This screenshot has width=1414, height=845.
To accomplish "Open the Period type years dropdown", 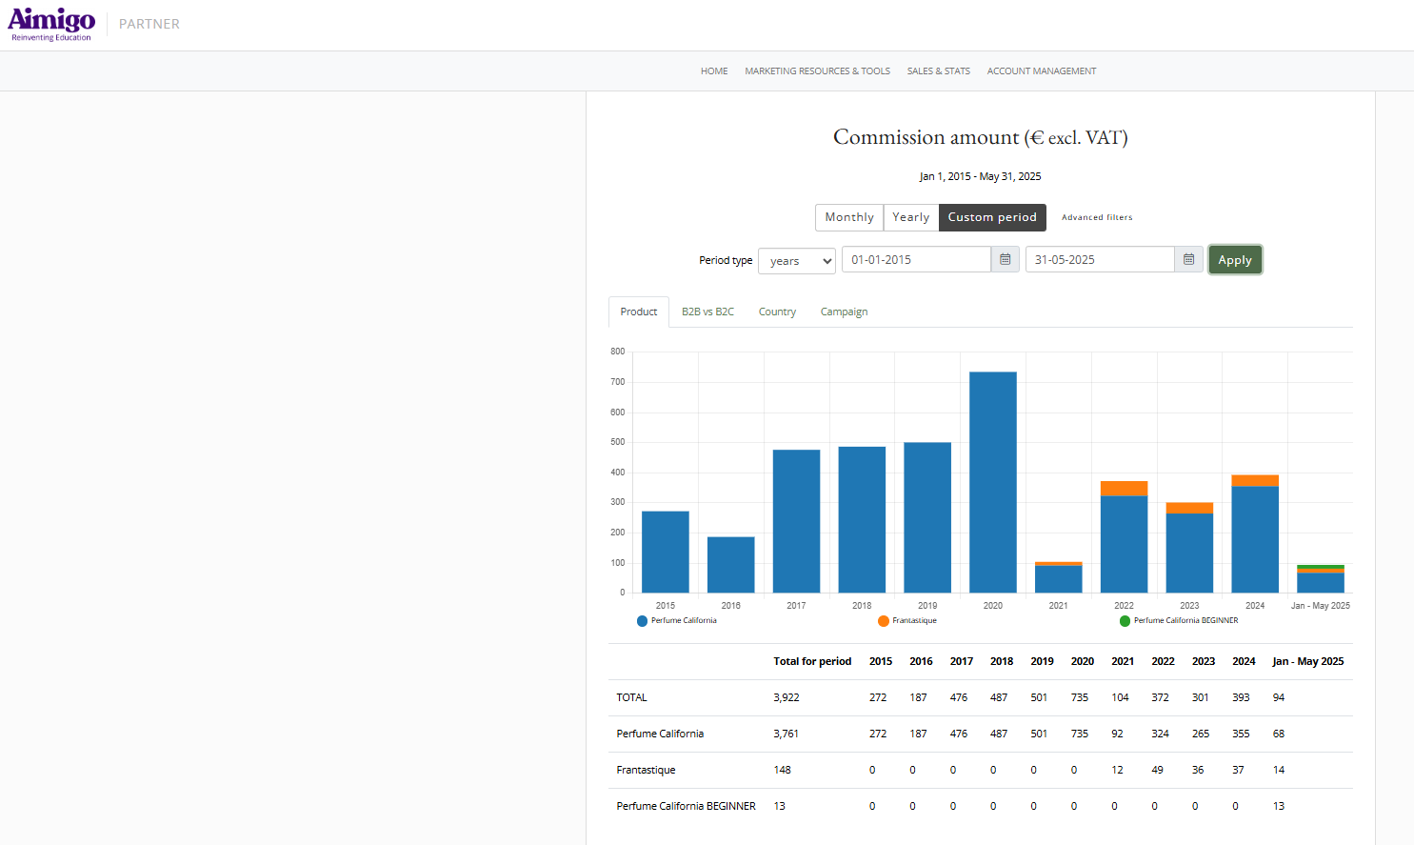I will click(x=797, y=261).
